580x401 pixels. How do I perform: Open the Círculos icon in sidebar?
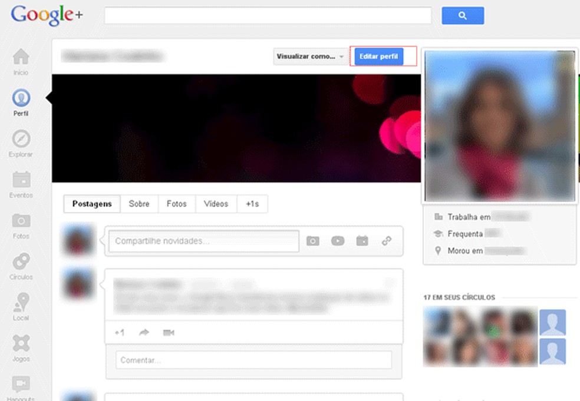(x=21, y=261)
